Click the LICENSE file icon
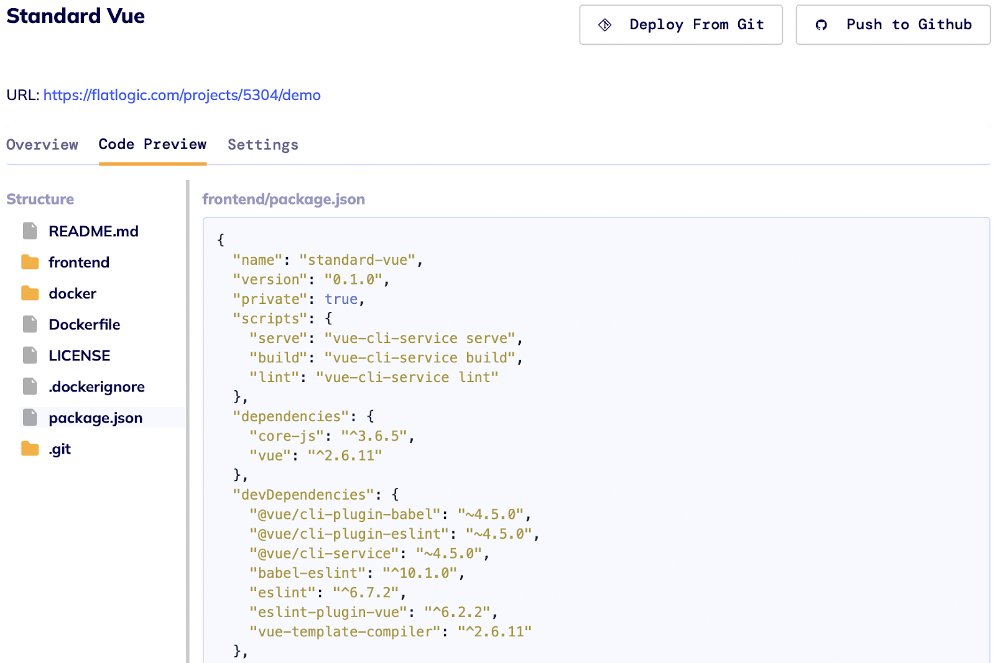Viewport: 995px width, 663px height. [x=30, y=355]
